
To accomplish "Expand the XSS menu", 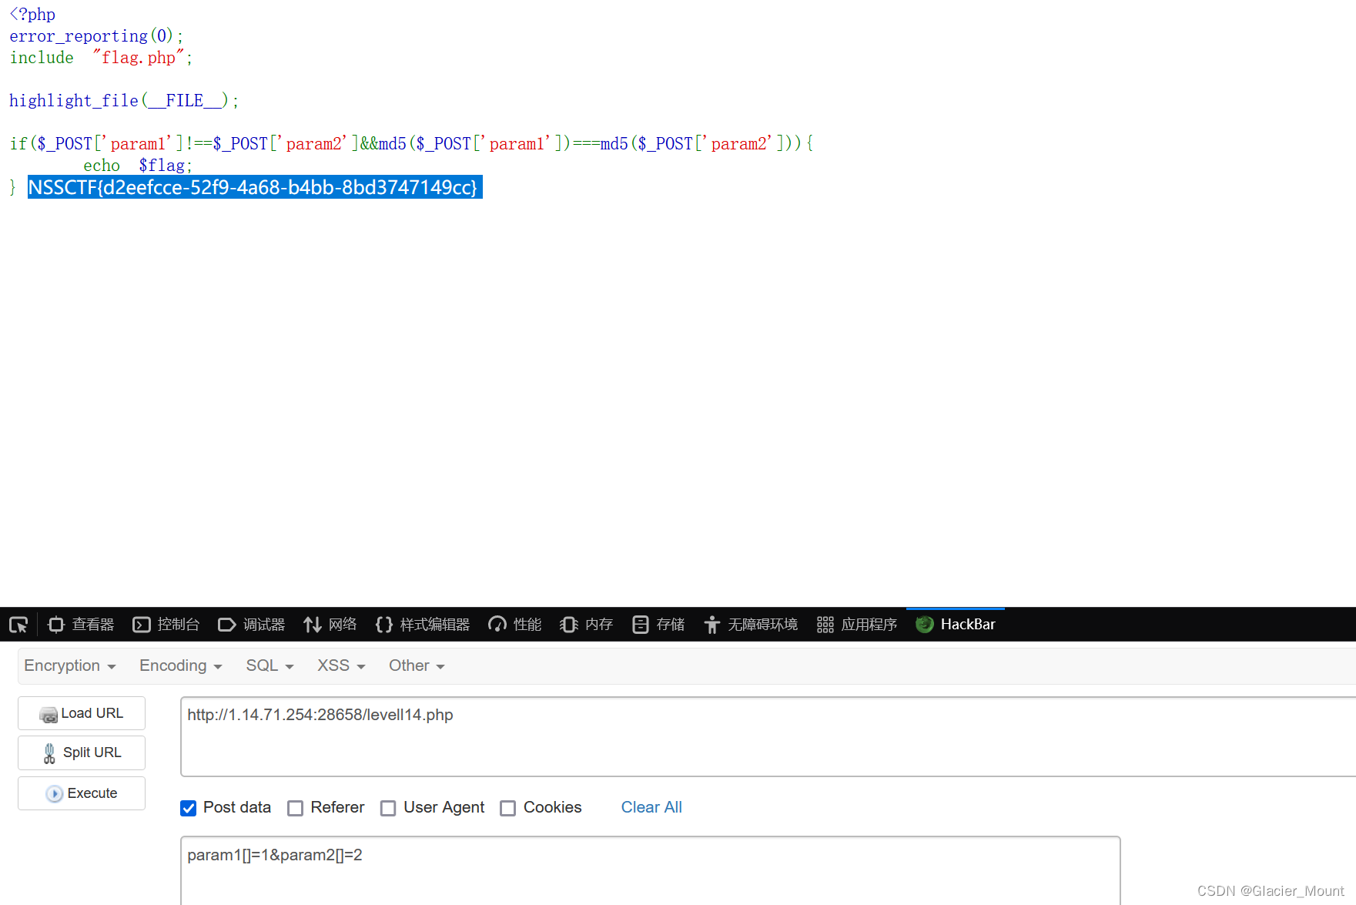I will [340, 665].
